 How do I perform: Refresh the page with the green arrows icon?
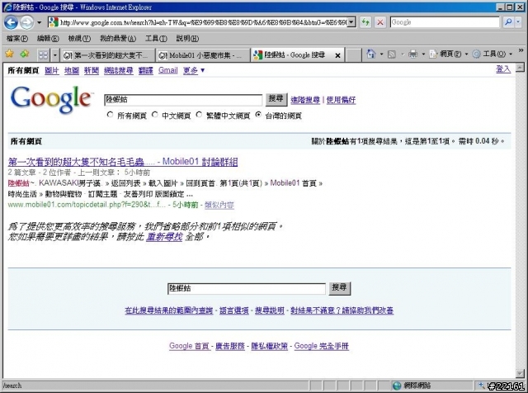365,22
